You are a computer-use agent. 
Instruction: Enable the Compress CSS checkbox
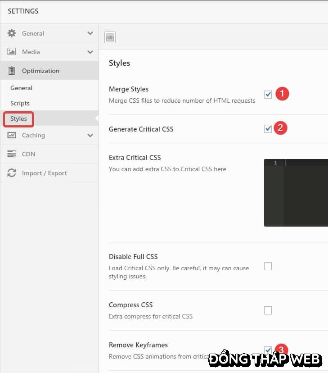pyautogui.click(x=268, y=310)
